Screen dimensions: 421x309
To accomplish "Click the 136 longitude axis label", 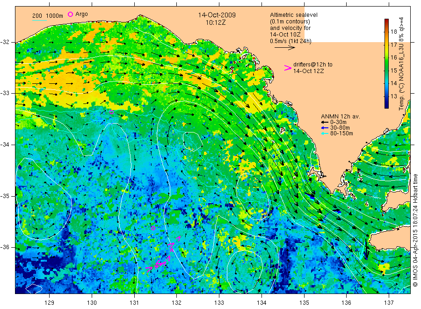I will 346,303.
